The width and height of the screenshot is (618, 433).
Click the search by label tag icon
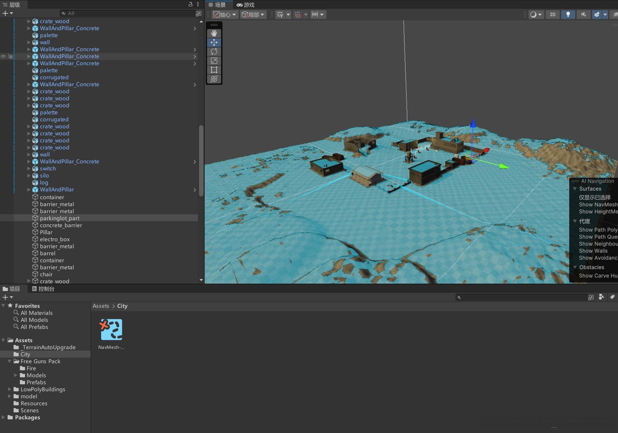pos(612,297)
